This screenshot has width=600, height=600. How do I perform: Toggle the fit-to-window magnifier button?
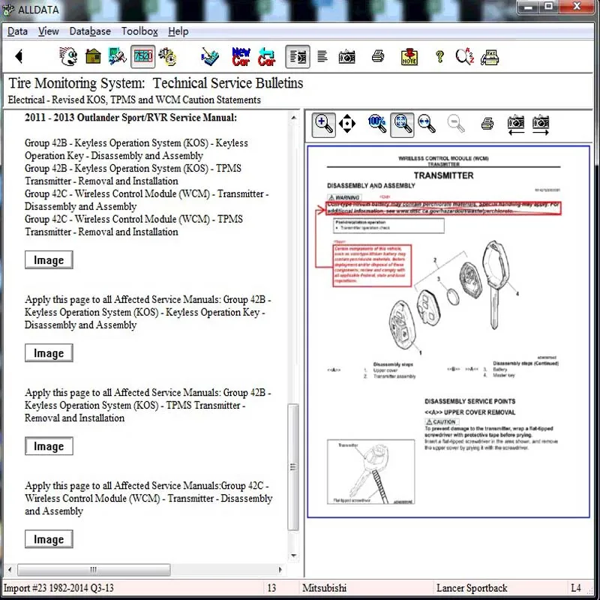402,124
